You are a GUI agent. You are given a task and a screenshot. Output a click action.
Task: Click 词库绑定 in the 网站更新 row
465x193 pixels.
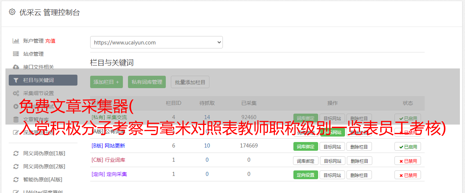(x=306, y=146)
